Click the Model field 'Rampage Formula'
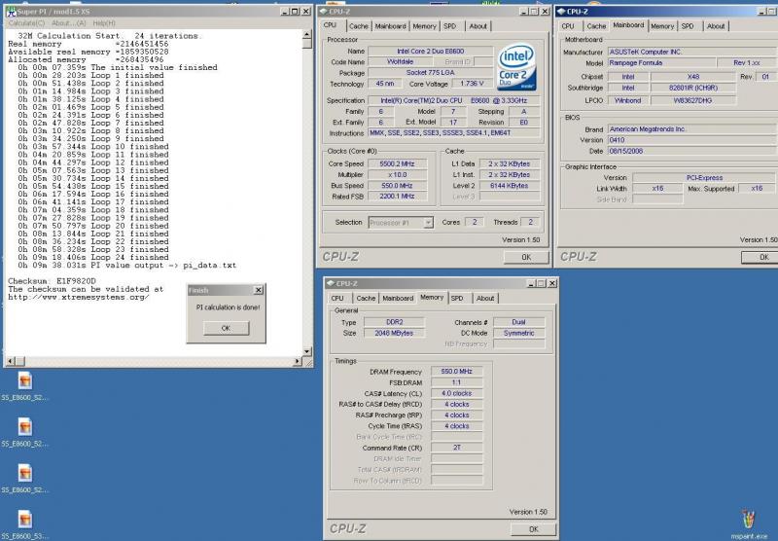Viewport: 778px width, 541px height. coord(662,63)
